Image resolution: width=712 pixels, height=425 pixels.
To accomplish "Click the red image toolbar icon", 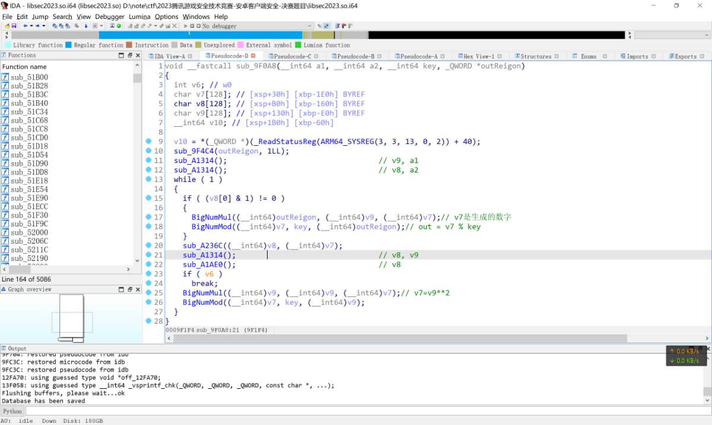I will [112, 26].
